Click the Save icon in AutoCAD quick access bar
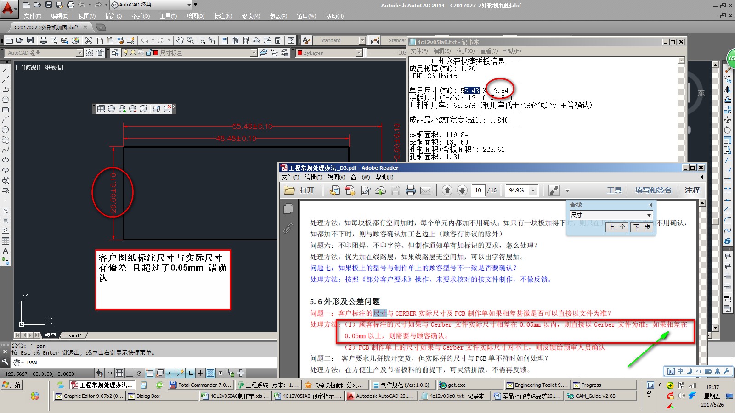735x413 pixels. (x=49, y=5)
